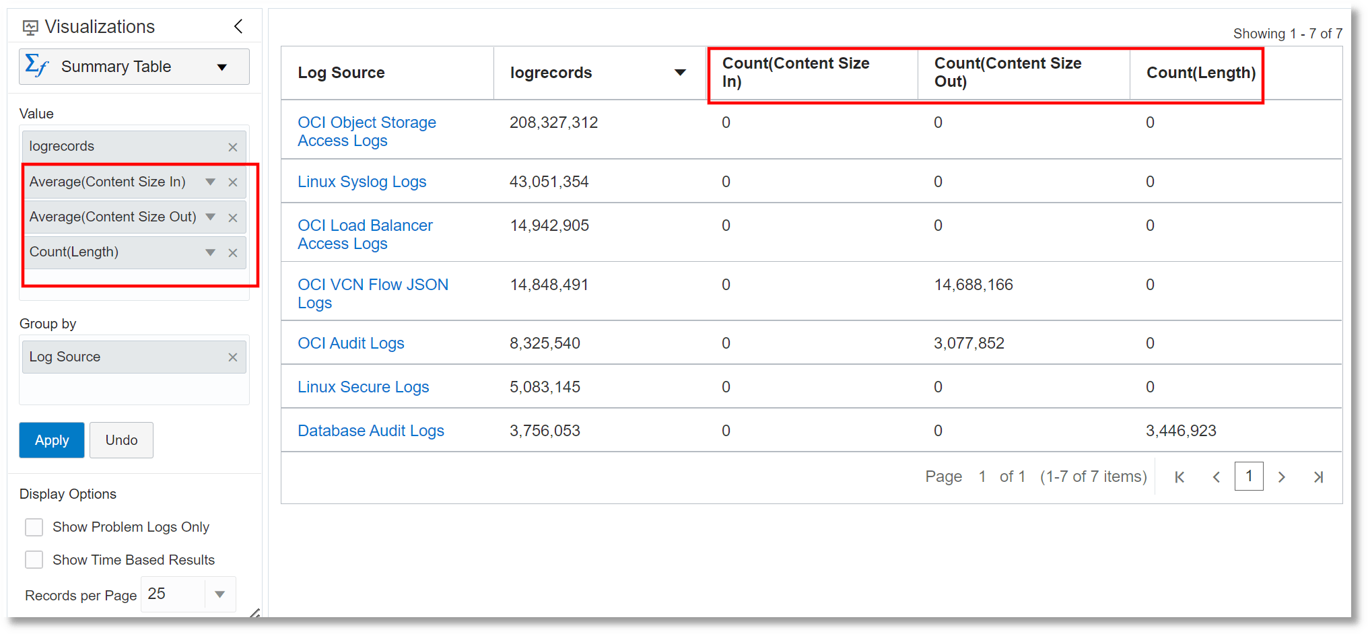Remove Log Source from Group by

point(232,357)
